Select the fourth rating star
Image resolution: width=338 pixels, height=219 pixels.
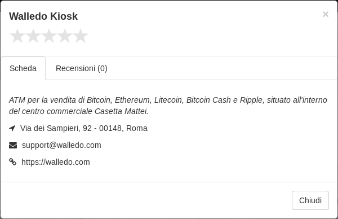[65, 36]
